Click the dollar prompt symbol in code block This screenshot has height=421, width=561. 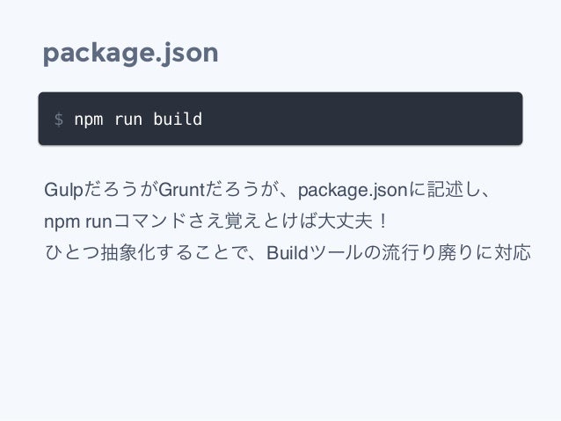pos(59,120)
